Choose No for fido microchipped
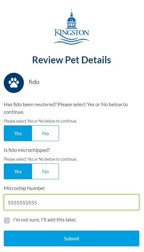This screenshot has height=252, width=144. pos(45,171)
